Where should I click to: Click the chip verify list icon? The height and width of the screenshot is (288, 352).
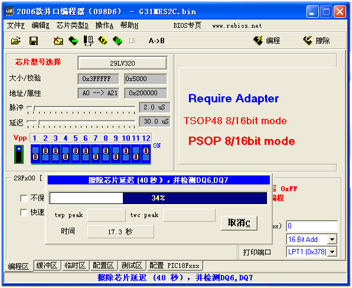click(88, 41)
